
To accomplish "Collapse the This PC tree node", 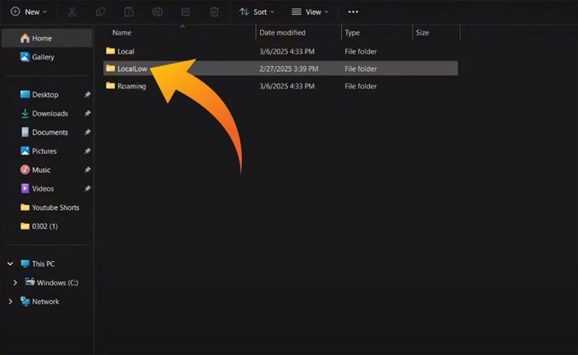I will (10, 264).
